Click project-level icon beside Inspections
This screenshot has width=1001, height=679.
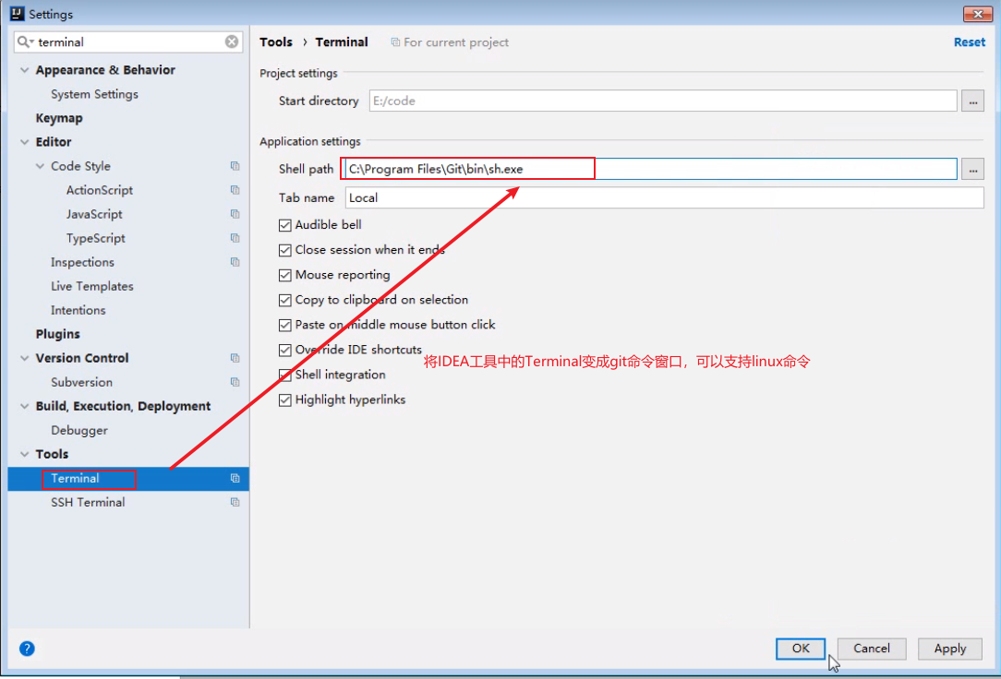coord(235,262)
